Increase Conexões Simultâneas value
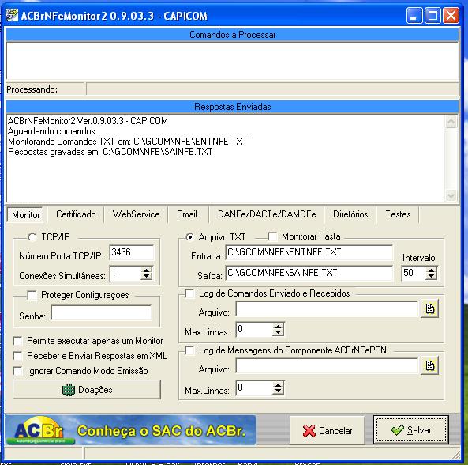 coord(146,270)
